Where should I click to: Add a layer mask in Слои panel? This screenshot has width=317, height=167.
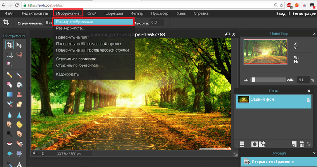pyautogui.click(x=254, y=144)
